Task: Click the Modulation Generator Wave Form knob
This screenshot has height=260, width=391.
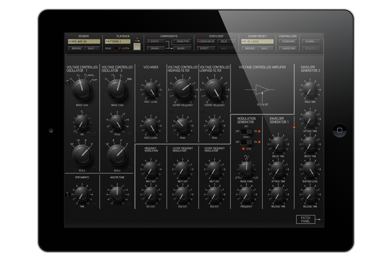Action: (x=246, y=169)
